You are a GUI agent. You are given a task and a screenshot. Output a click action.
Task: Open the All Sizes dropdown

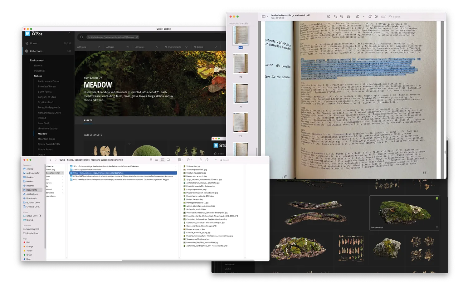coord(118,47)
